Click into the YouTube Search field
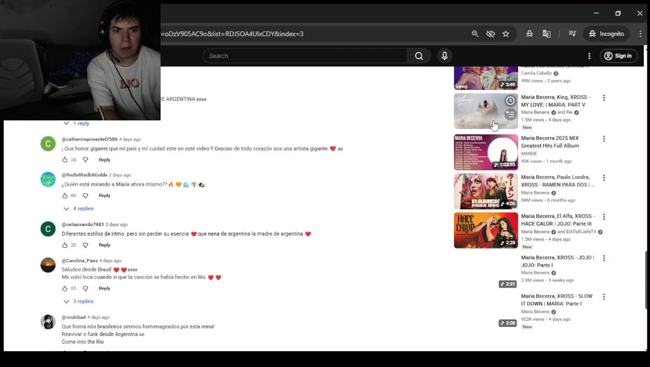The width and height of the screenshot is (650, 367). tap(305, 56)
